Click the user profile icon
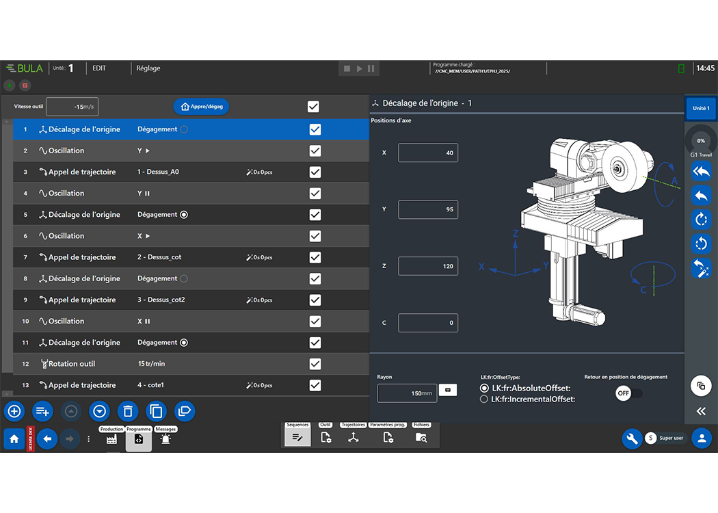This screenshot has height=513, width=718. point(701,438)
